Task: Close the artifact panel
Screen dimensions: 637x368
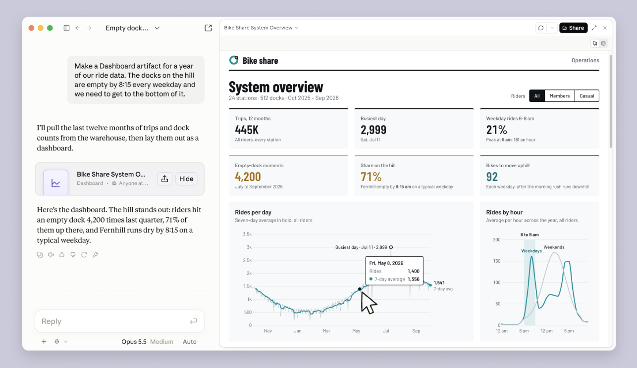Action: click(x=605, y=28)
